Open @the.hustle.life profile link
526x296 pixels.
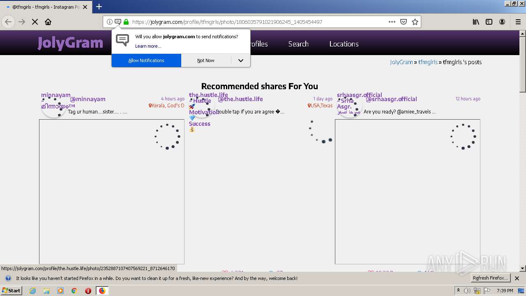[240, 99]
